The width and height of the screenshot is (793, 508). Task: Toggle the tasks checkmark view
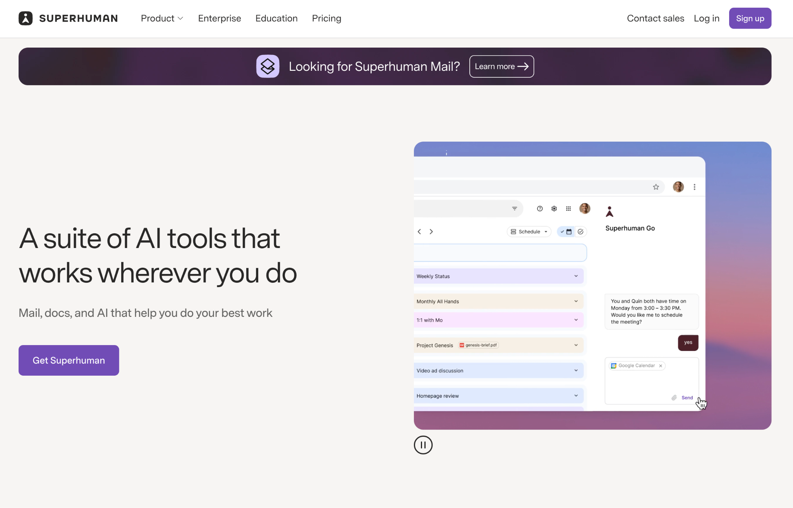(580, 231)
